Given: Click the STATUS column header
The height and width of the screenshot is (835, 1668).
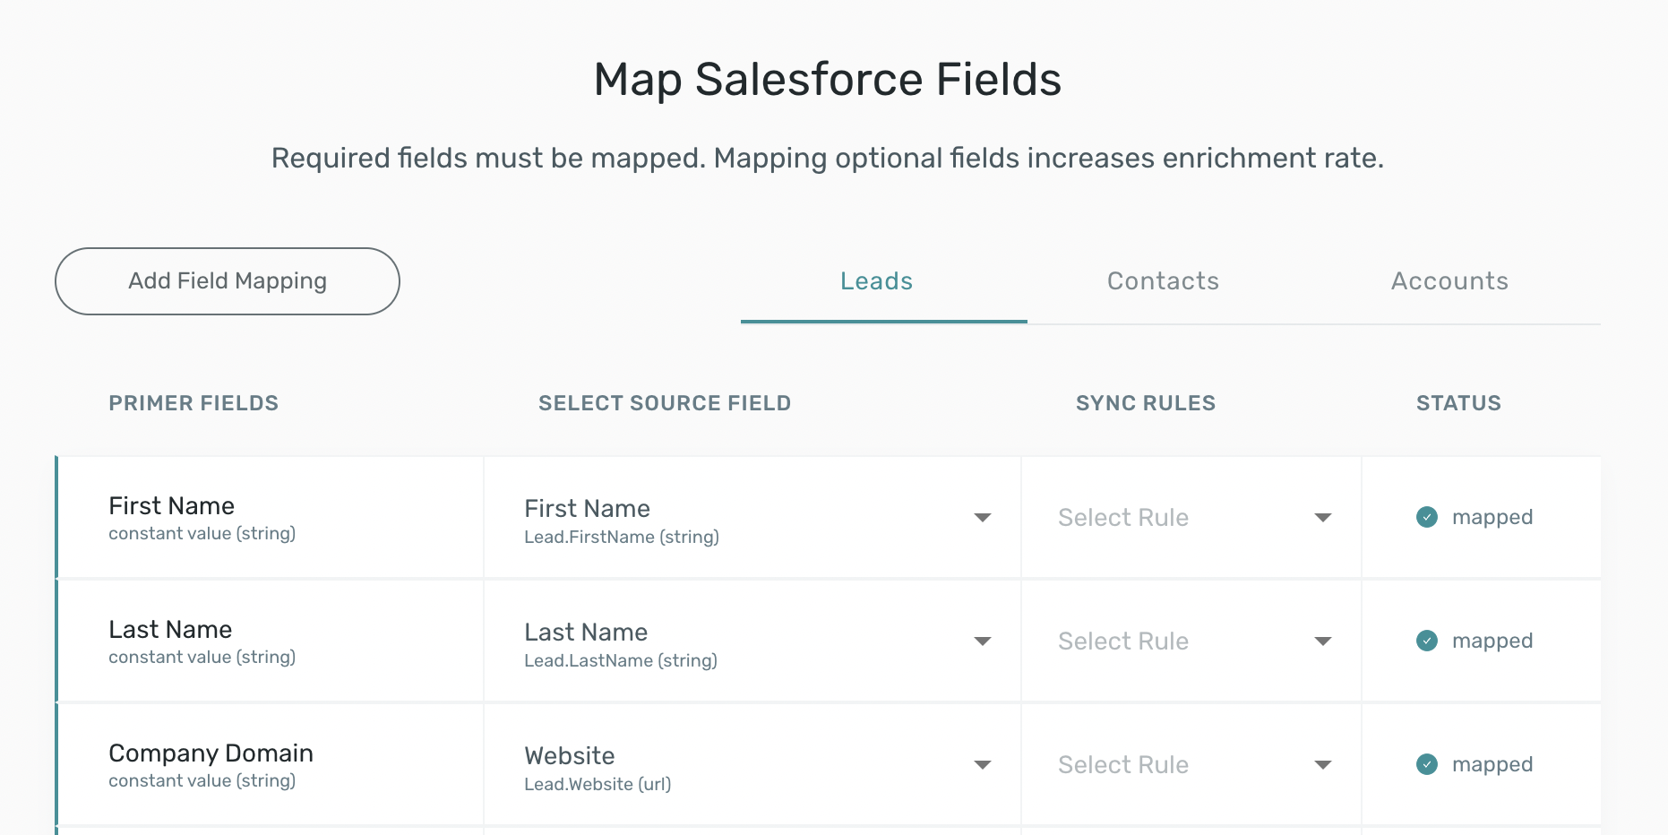Looking at the screenshot, I should tap(1458, 403).
